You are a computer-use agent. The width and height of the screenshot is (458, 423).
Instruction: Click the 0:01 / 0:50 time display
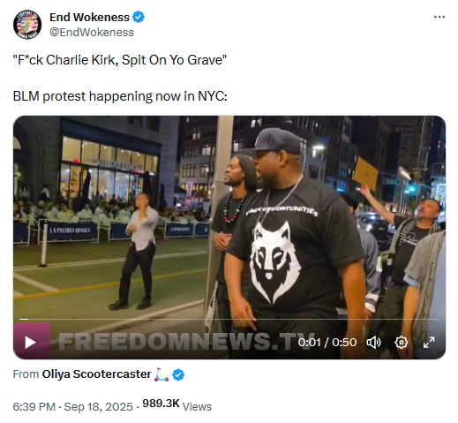click(x=327, y=343)
